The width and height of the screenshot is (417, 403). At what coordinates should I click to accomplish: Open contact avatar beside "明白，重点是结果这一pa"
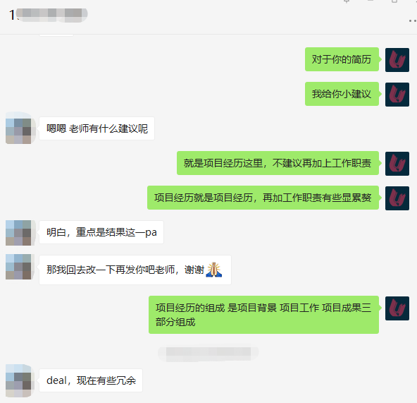(x=18, y=233)
